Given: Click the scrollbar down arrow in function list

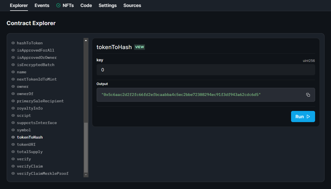Looking at the screenshot, I should click(86, 175).
